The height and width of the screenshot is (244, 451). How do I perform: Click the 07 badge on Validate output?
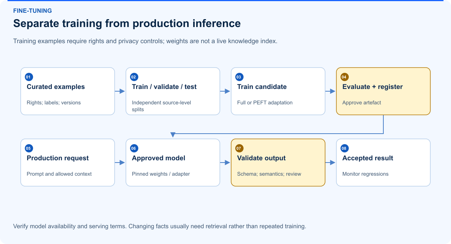[x=239, y=148]
